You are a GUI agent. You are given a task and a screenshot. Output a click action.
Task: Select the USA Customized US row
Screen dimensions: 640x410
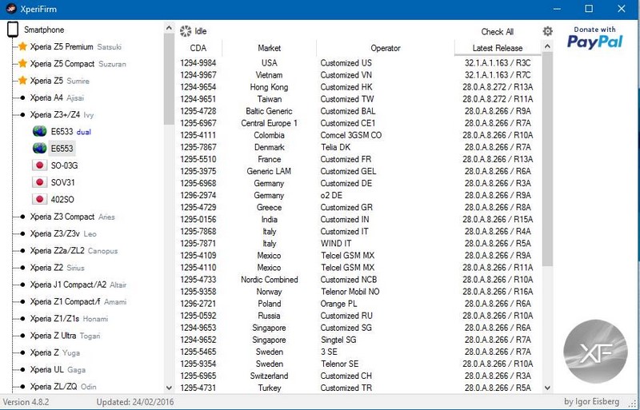pyautogui.click(x=358, y=63)
